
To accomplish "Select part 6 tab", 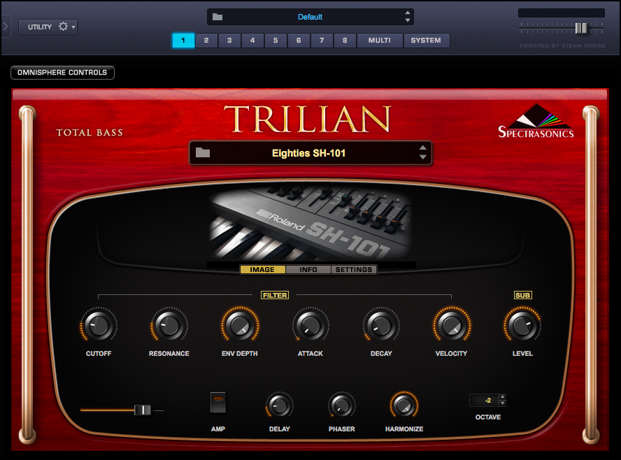I will coord(299,41).
